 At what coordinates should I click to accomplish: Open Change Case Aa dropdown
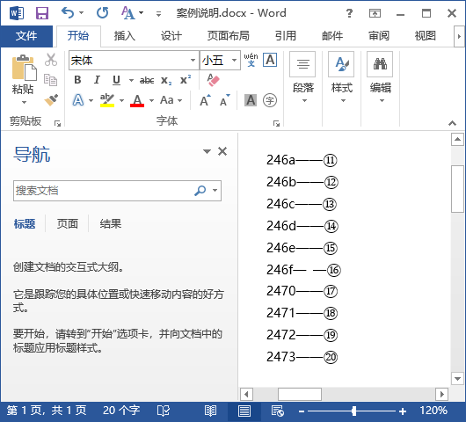pos(171,100)
